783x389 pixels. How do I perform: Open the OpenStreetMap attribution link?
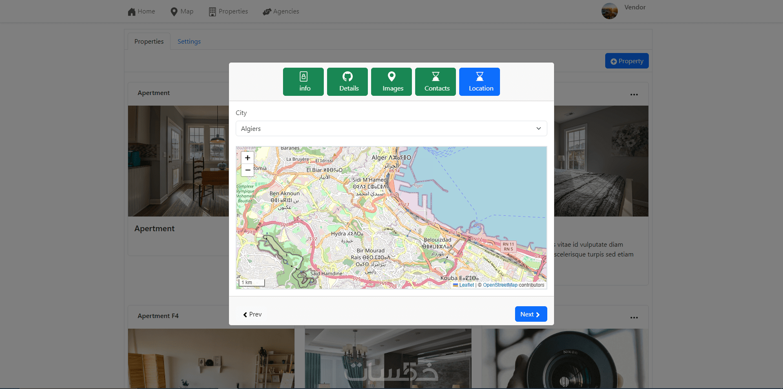point(500,285)
